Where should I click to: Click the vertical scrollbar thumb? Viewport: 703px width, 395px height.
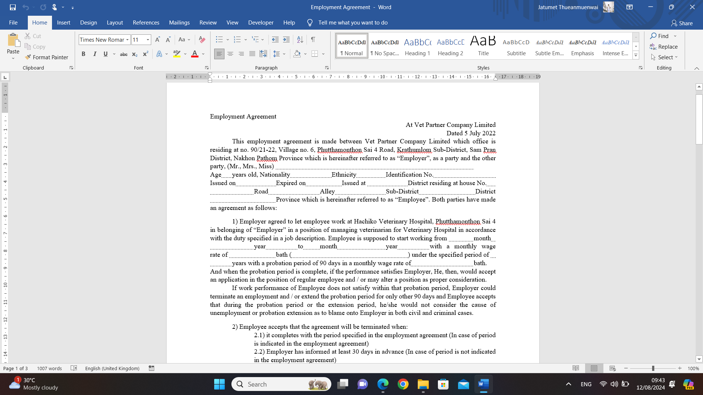pyautogui.click(x=699, y=119)
